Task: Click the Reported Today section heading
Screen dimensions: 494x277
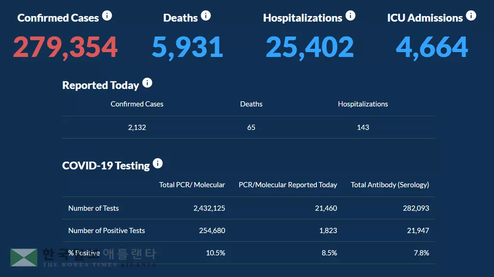Action: click(100, 85)
